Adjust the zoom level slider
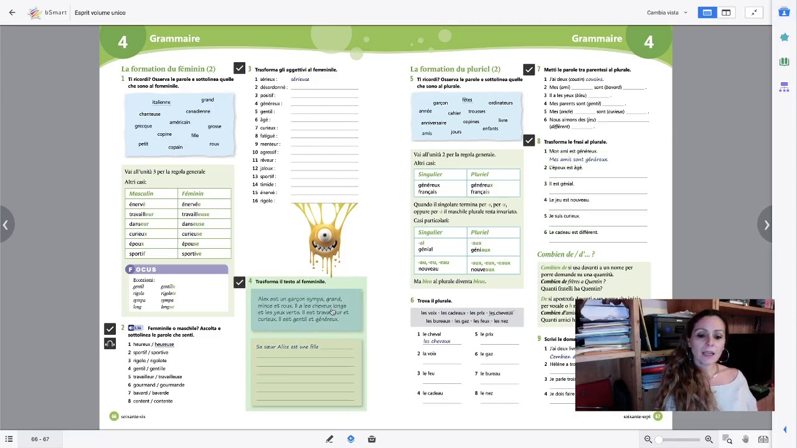This screenshot has height=448, width=797. [x=678, y=439]
